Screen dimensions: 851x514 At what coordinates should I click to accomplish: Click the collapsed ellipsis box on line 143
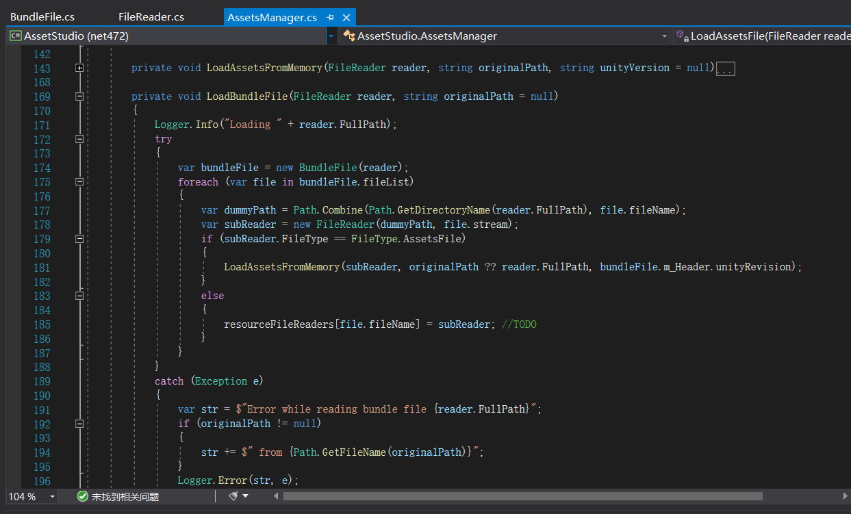[x=725, y=68]
